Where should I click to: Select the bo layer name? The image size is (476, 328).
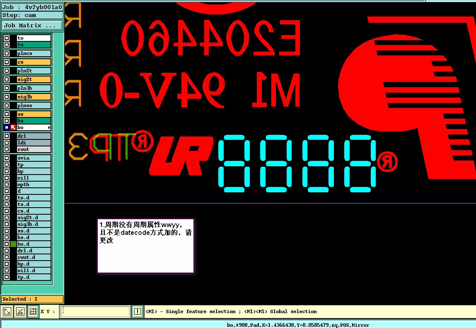[34, 127]
